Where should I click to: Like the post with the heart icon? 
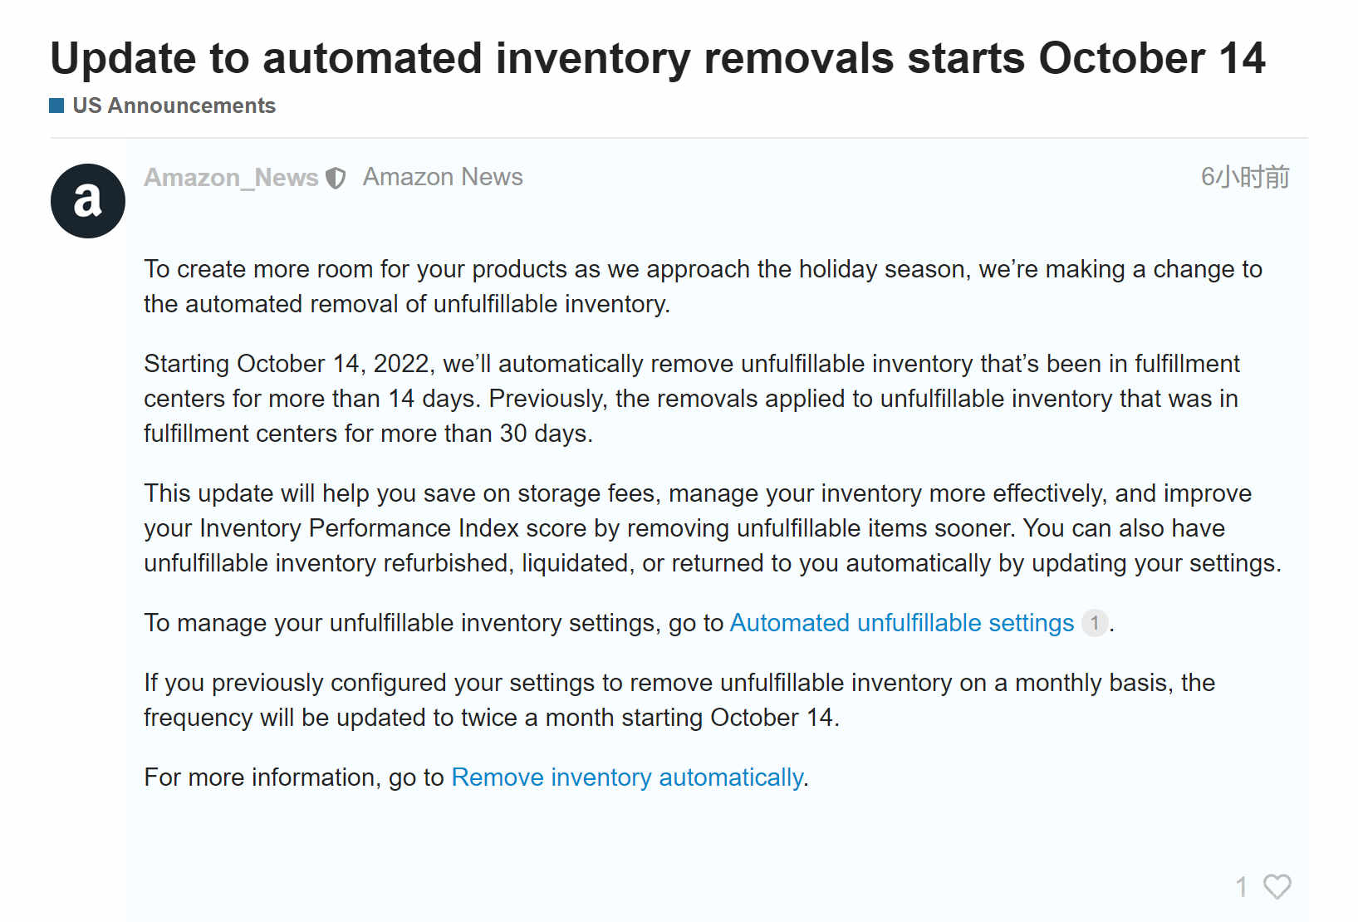click(x=1277, y=886)
